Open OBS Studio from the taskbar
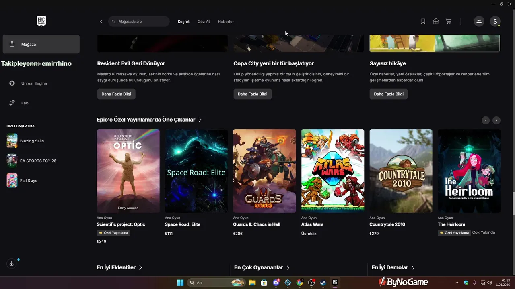 pyautogui.click(x=311, y=283)
